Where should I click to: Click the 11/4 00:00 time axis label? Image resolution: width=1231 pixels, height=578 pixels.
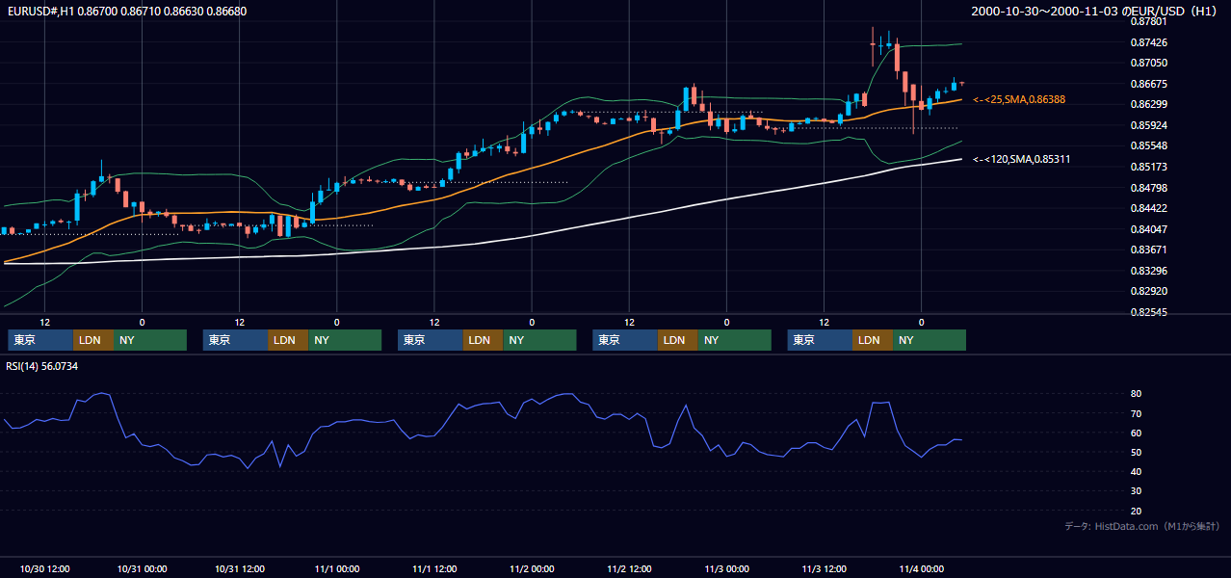click(921, 568)
